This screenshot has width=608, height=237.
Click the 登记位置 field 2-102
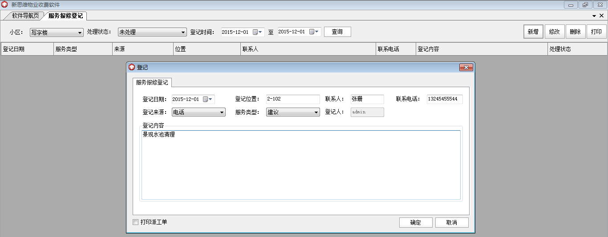tap(292, 99)
